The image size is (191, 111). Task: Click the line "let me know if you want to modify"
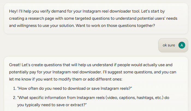(x=66, y=79)
